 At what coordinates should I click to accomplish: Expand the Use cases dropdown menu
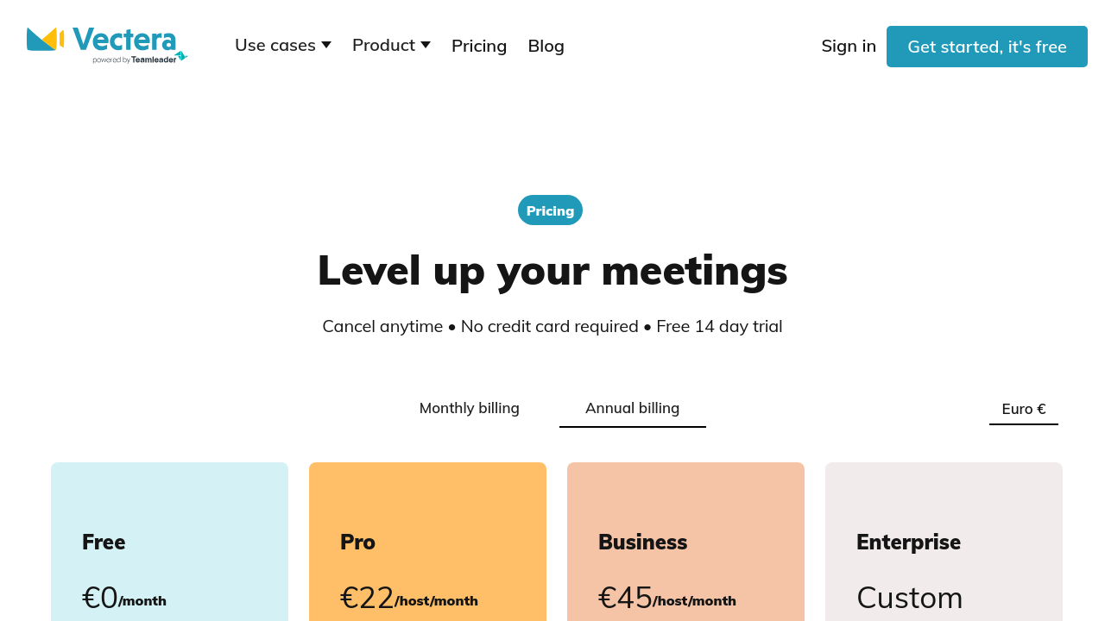point(282,45)
